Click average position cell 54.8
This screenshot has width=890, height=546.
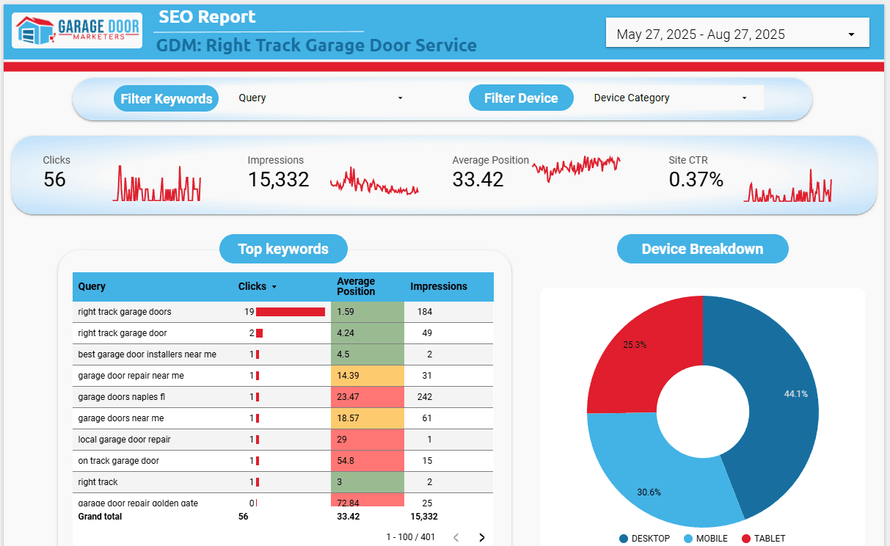[x=368, y=461]
